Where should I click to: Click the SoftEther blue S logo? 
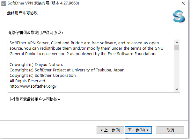pos(179,16)
